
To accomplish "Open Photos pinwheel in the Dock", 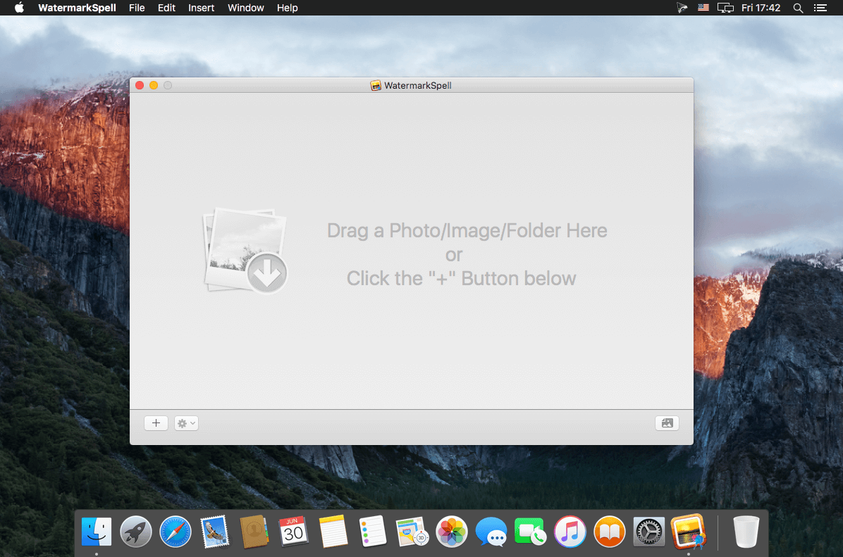I will pyautogui.click(x=451, y=532).
